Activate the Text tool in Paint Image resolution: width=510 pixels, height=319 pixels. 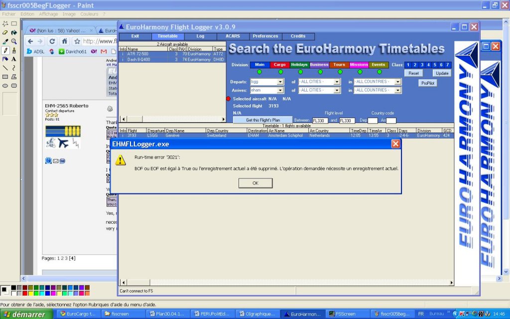(14, 59)
